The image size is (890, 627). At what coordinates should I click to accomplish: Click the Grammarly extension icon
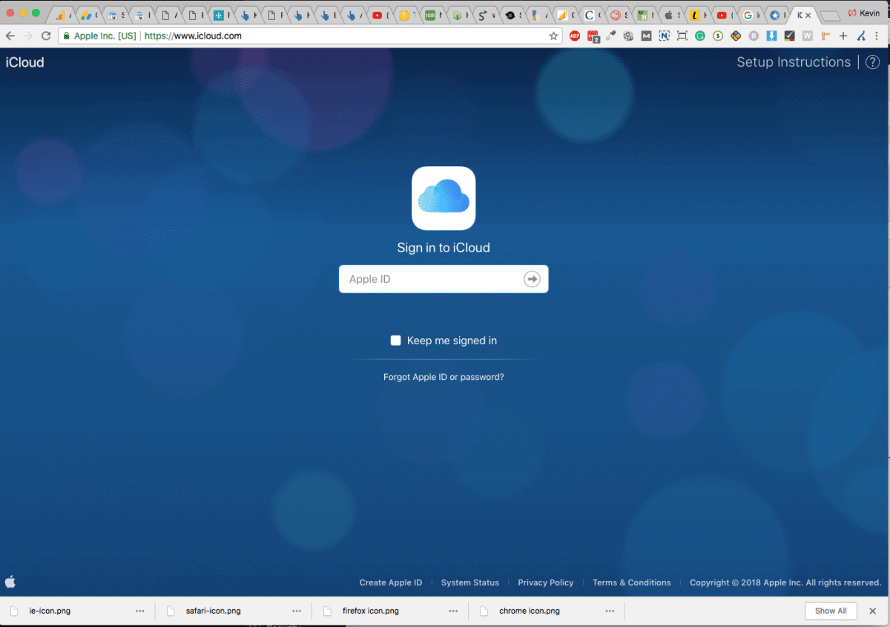pyautogui.click(x=700, y=36)
